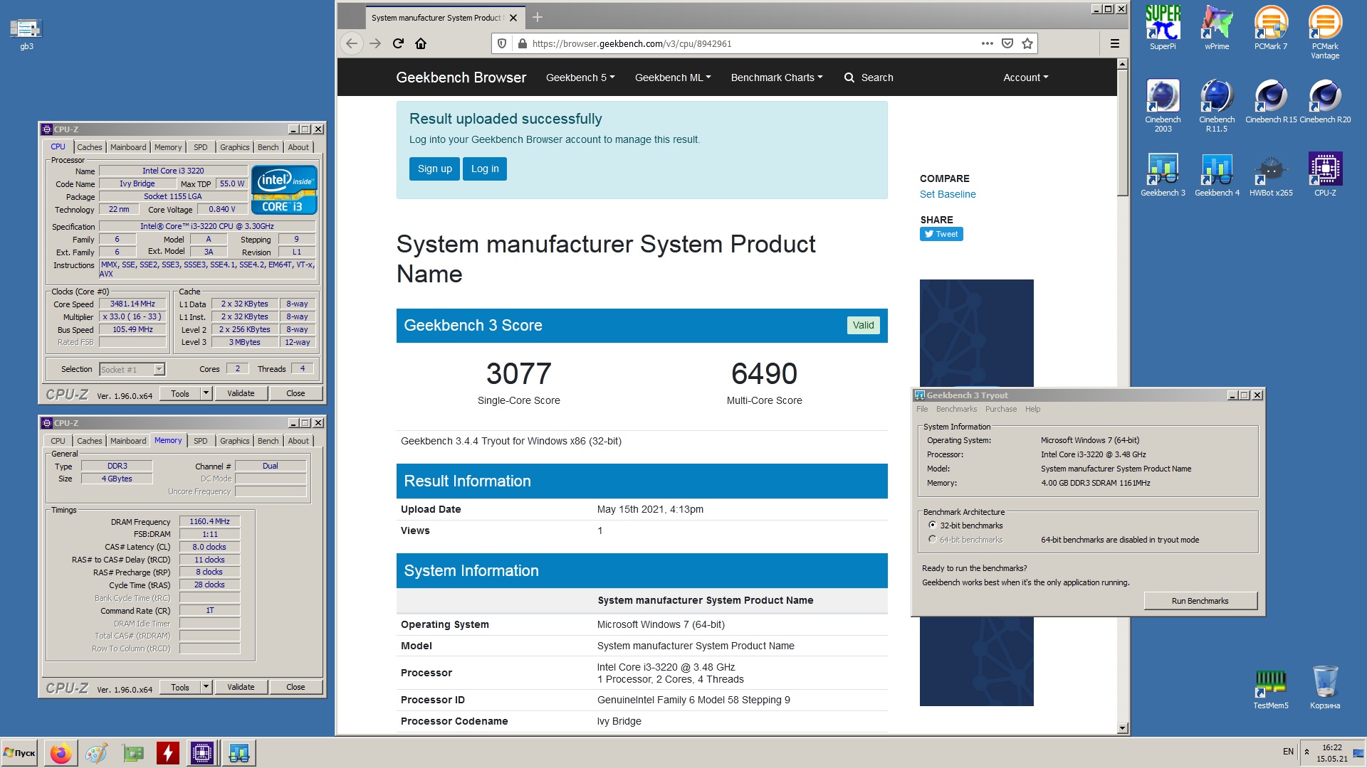Expand Benchmark Charts dropdown
Viewport: 1367px width, 768px height.
click(x=777, y=78)
